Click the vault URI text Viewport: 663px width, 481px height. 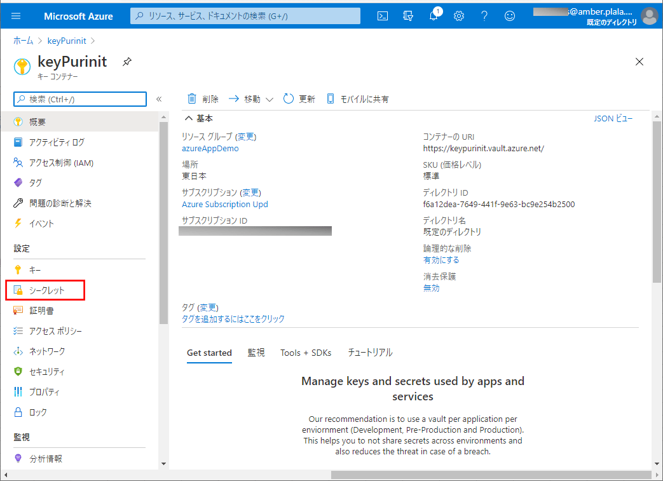(x=484, y=148)
